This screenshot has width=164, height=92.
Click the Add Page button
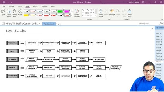pyautogui.click(x=159, y=28)
